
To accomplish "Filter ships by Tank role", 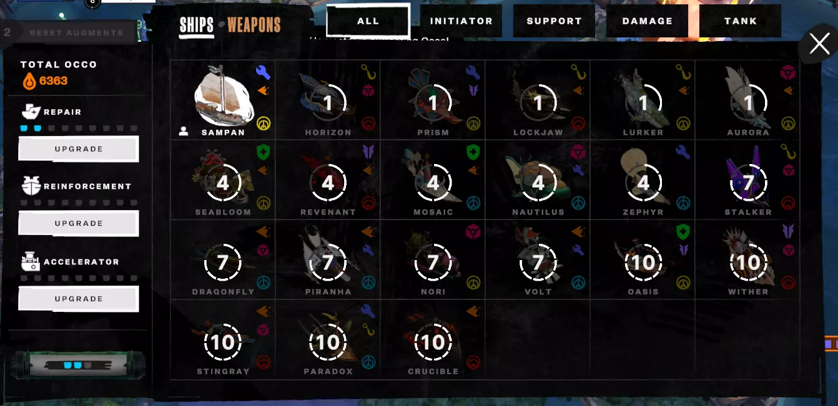I will click(x=741, y=21).
